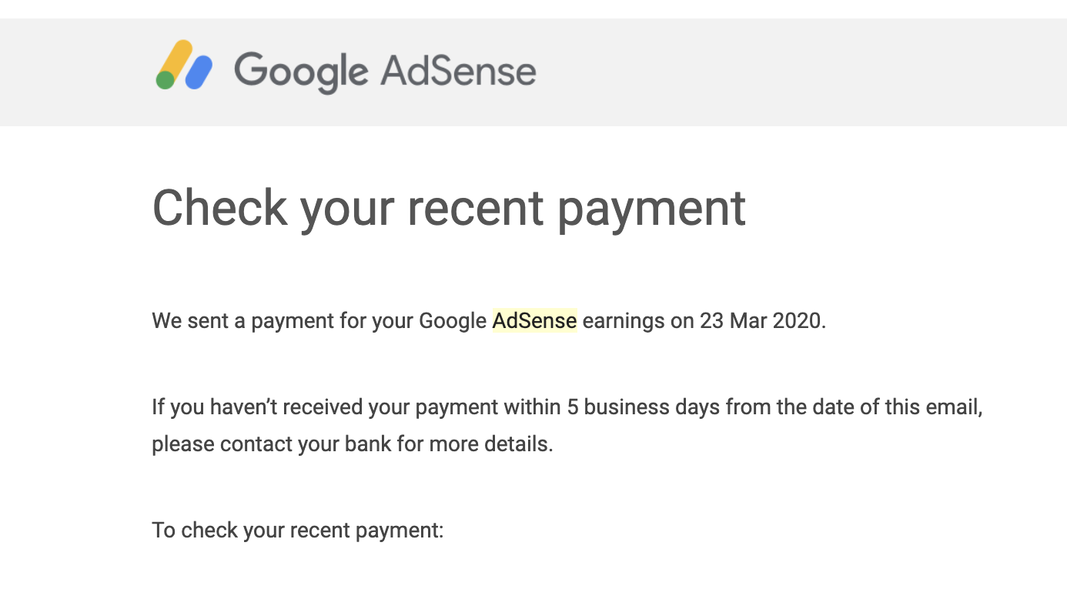Click the Google AdSense logo icon
This screenshot has width=1067, height=596.
(185, 65)
